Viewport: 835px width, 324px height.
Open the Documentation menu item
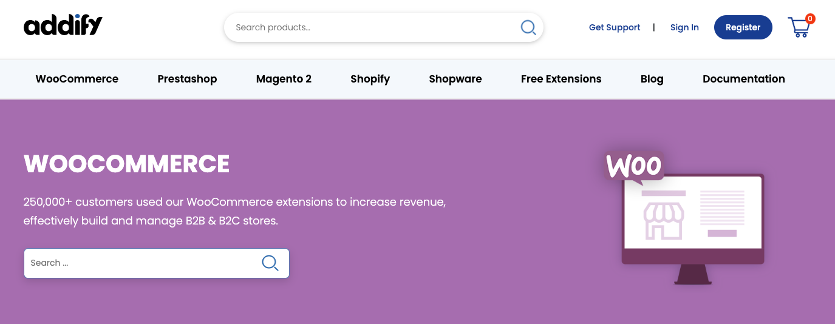pos(744,79)
